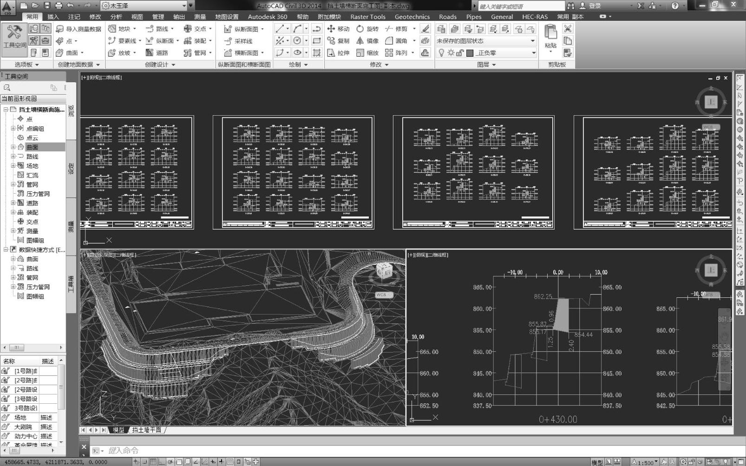Click the undo arrow in quick access toolbar
The image size is (746, 466).
[70, 6]
